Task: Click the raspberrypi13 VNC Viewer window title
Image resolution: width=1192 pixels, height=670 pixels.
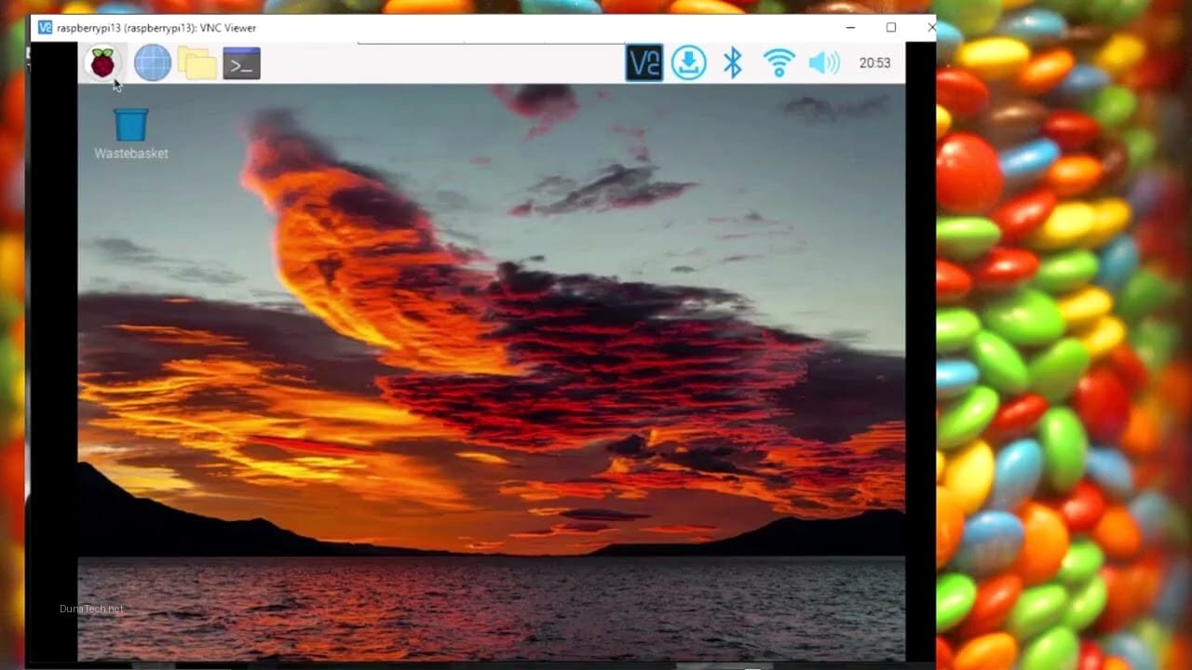Action: click(156, 28)
